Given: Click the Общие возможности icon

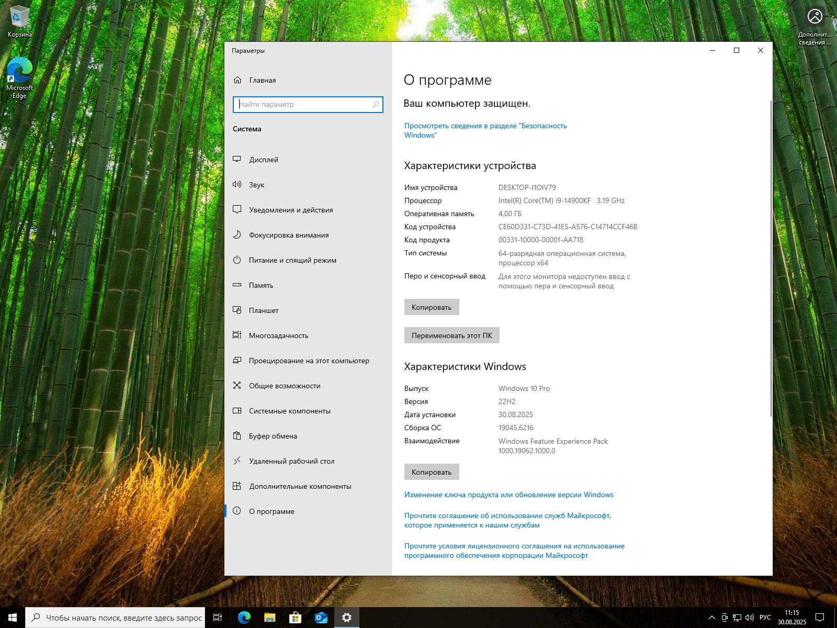Looking at the screenshot, I should (237, 385).
